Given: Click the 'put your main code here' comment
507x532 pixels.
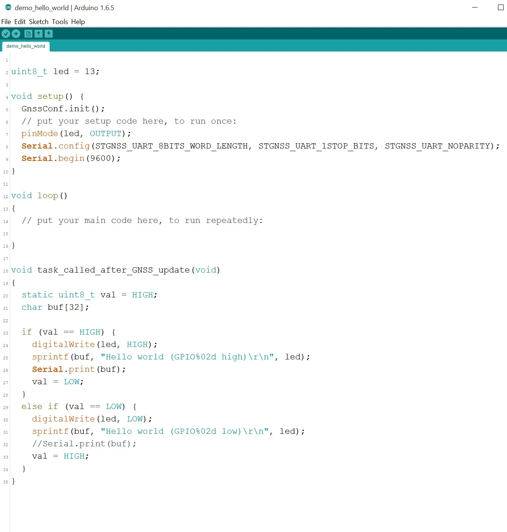Looking at the screenshot, I should tap(142, 220).
